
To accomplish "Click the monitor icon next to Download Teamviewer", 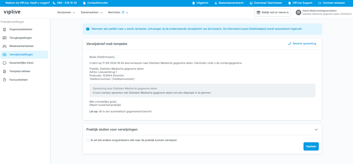I will (251, 3).
